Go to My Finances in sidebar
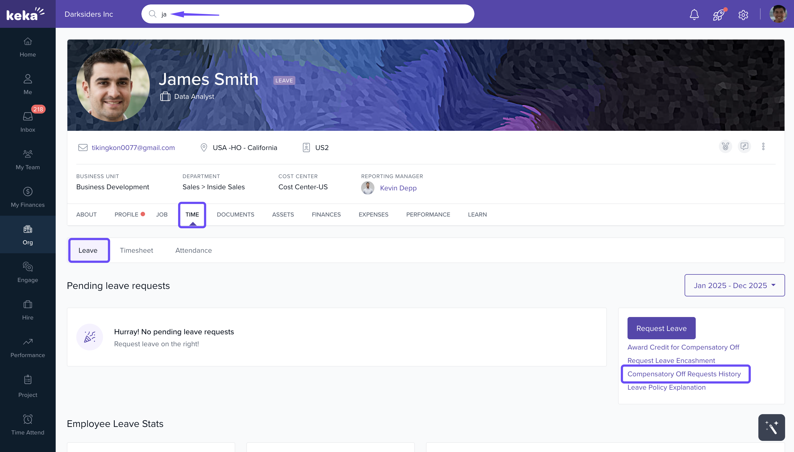Viewport: 794px width, 452px height. click(28, 197)
